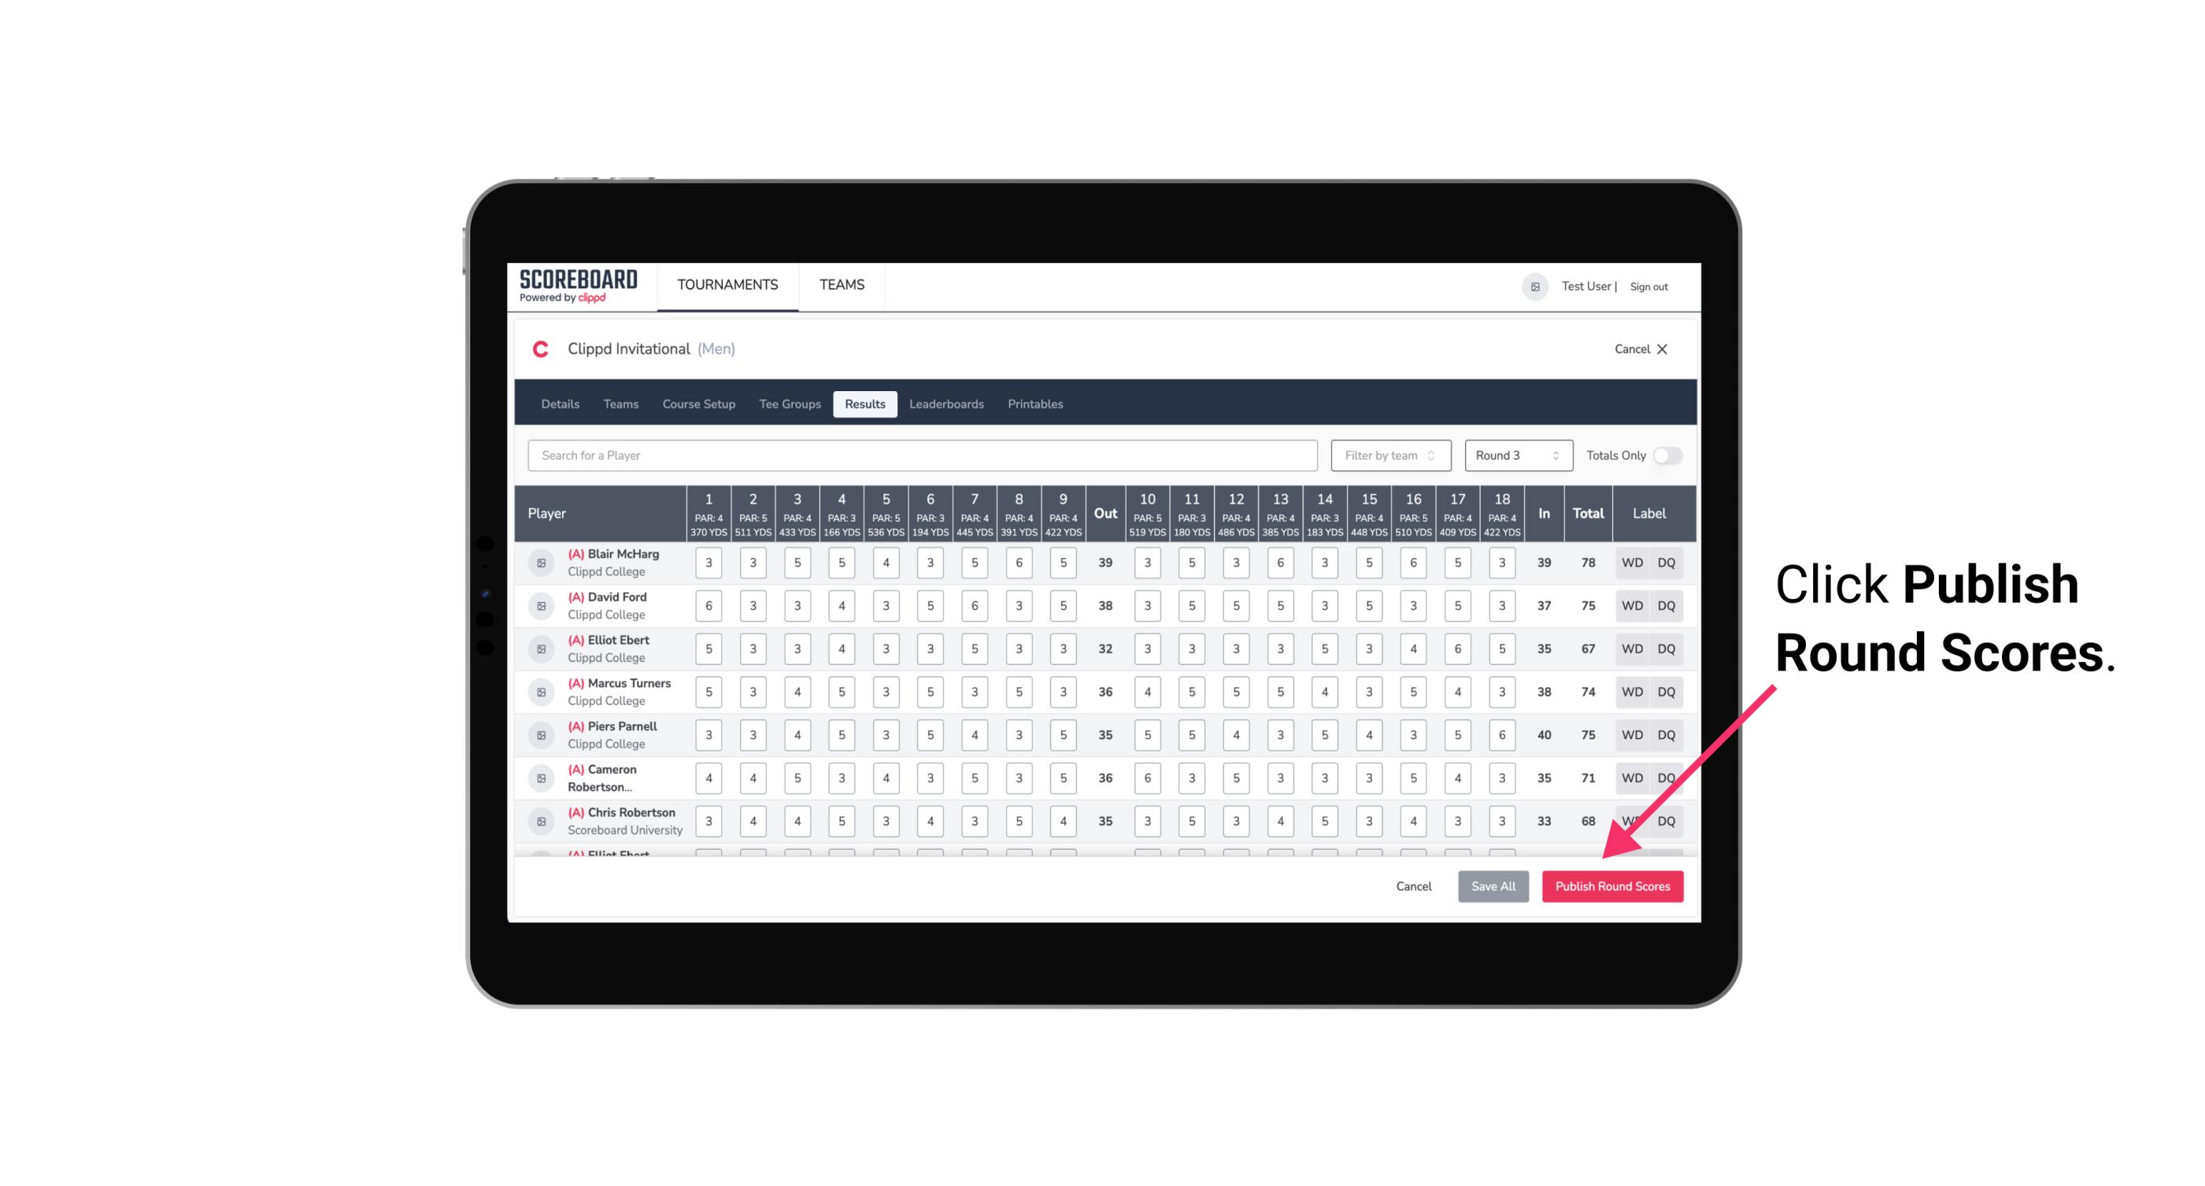Click the DQ icon for Marcus Turners
The image size is (2205, 1186).
point(1667,691)
